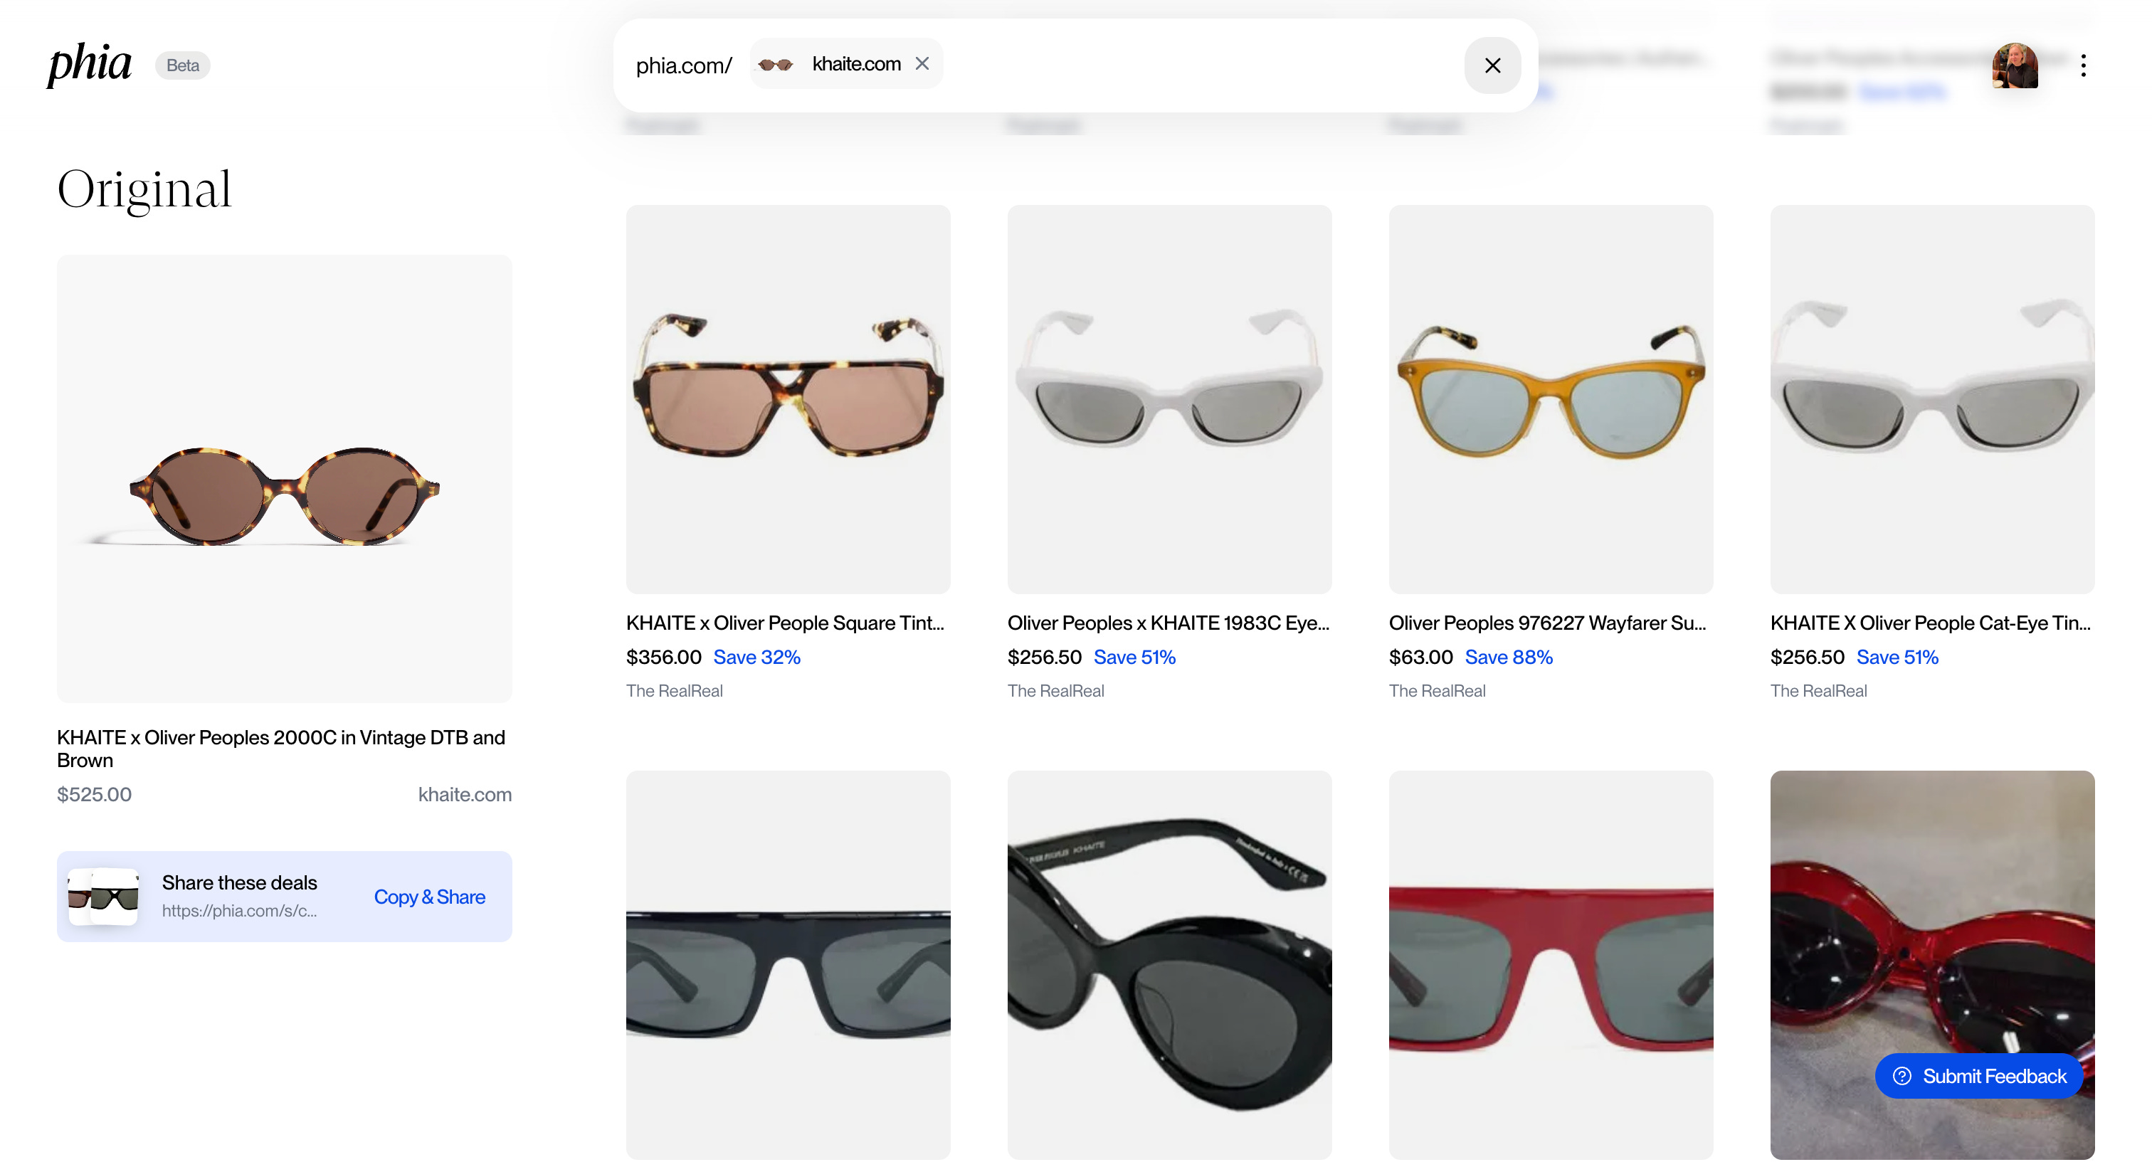Open KHAITE X Oliver People Cat-Eye product image

click(x=1931, y=398)
